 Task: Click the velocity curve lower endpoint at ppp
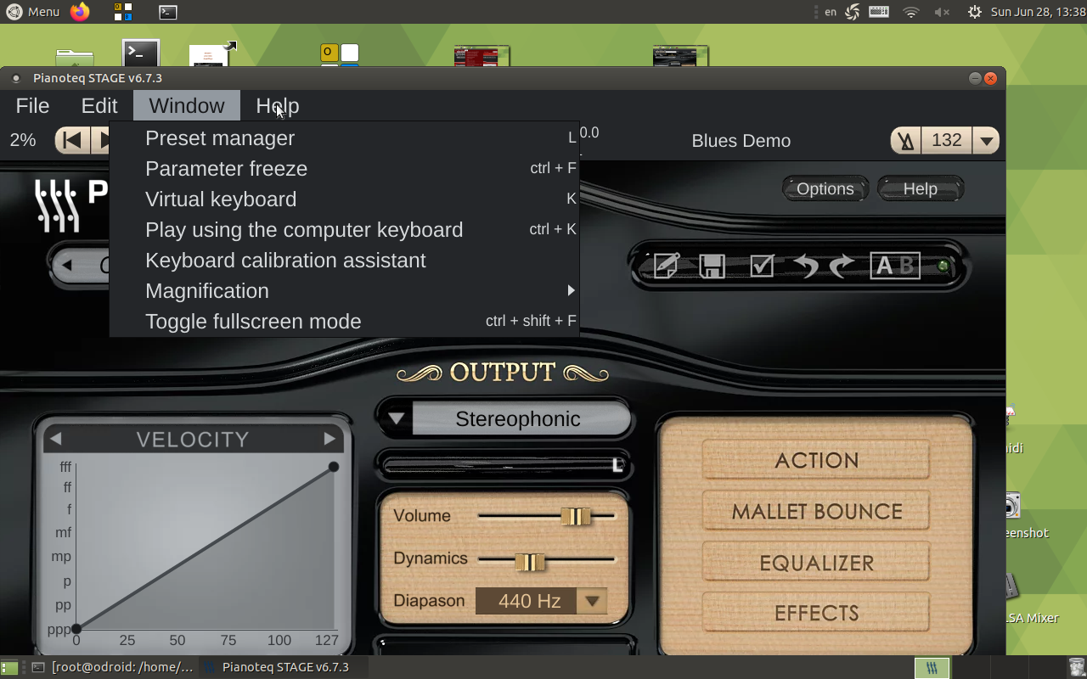(76, 629)
